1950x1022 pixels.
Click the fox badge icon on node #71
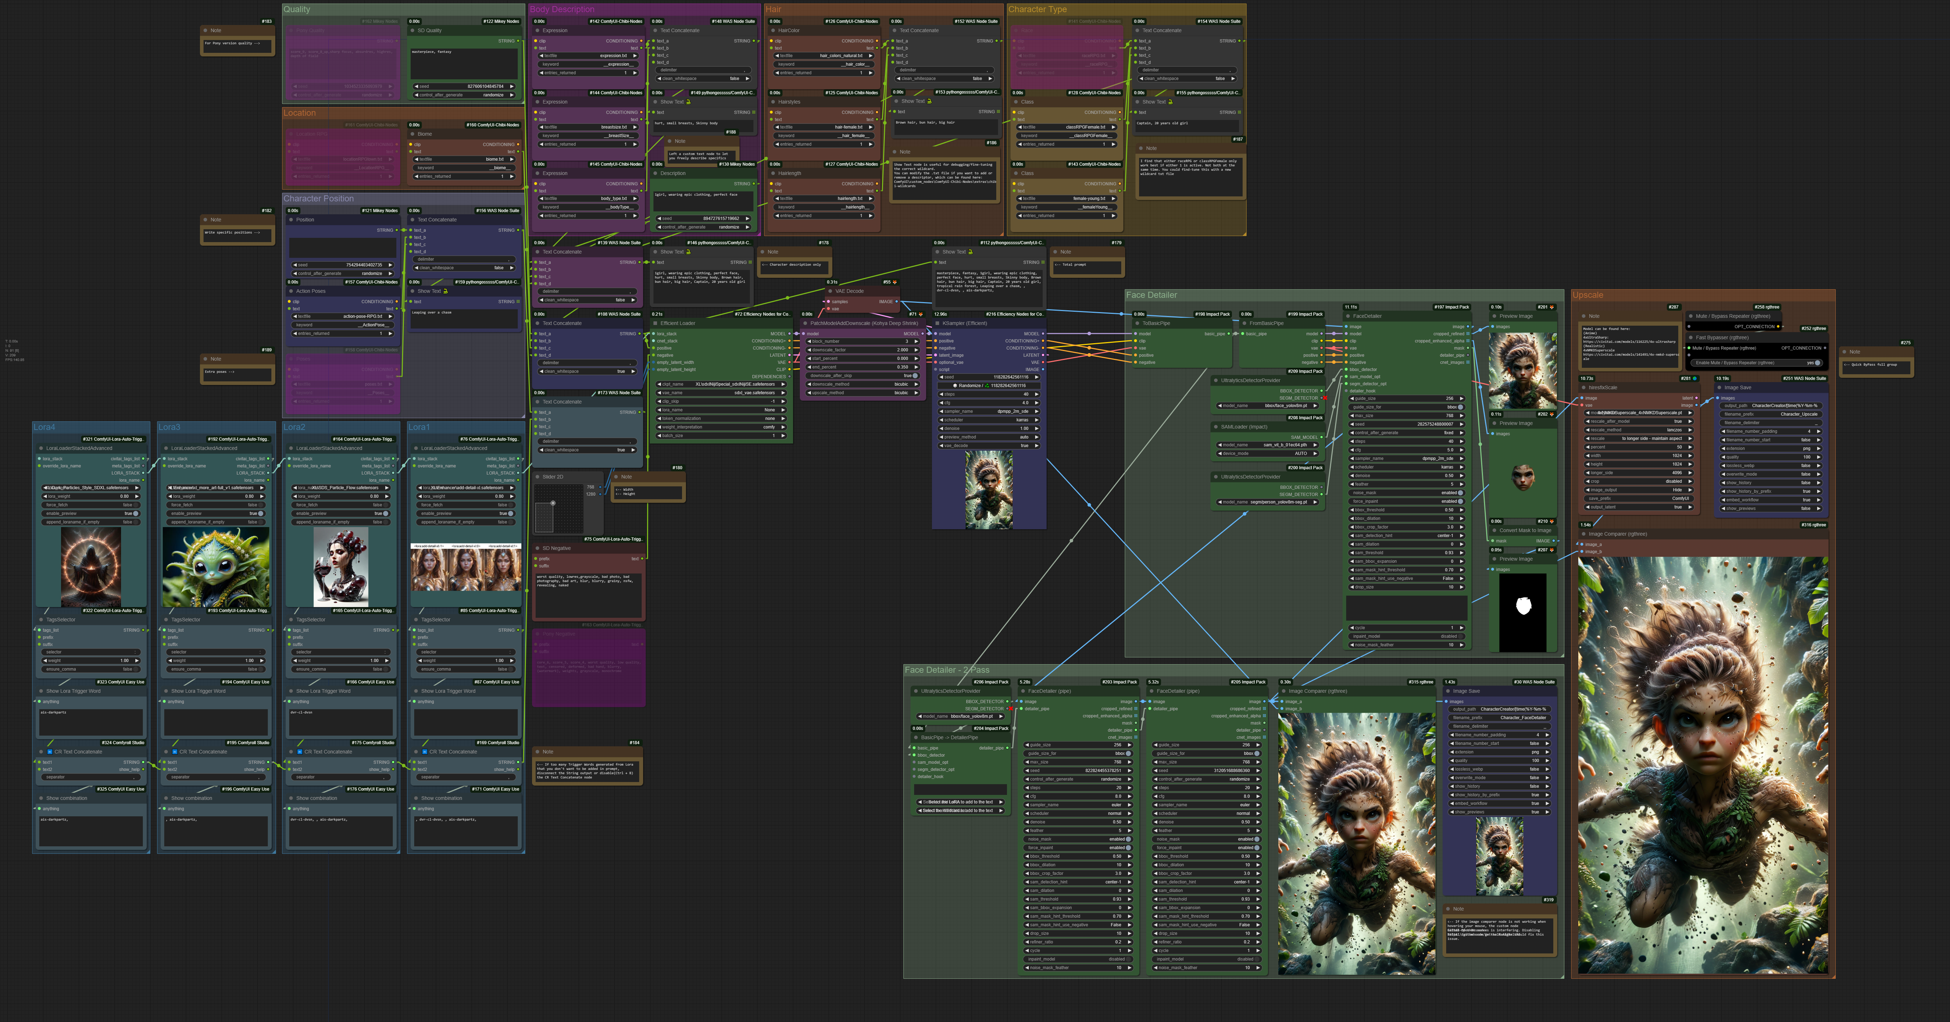(921, 314)
